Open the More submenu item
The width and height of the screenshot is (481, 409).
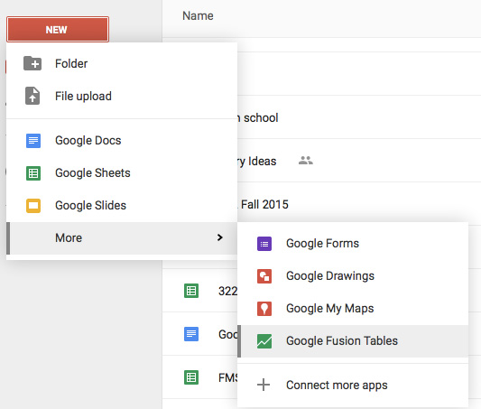[122, 238]
